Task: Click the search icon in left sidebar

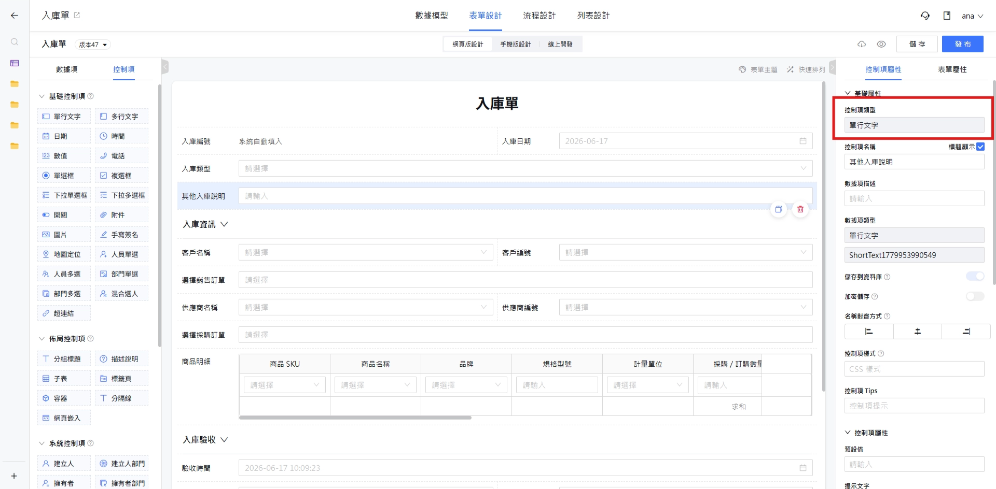Action: 15,42
